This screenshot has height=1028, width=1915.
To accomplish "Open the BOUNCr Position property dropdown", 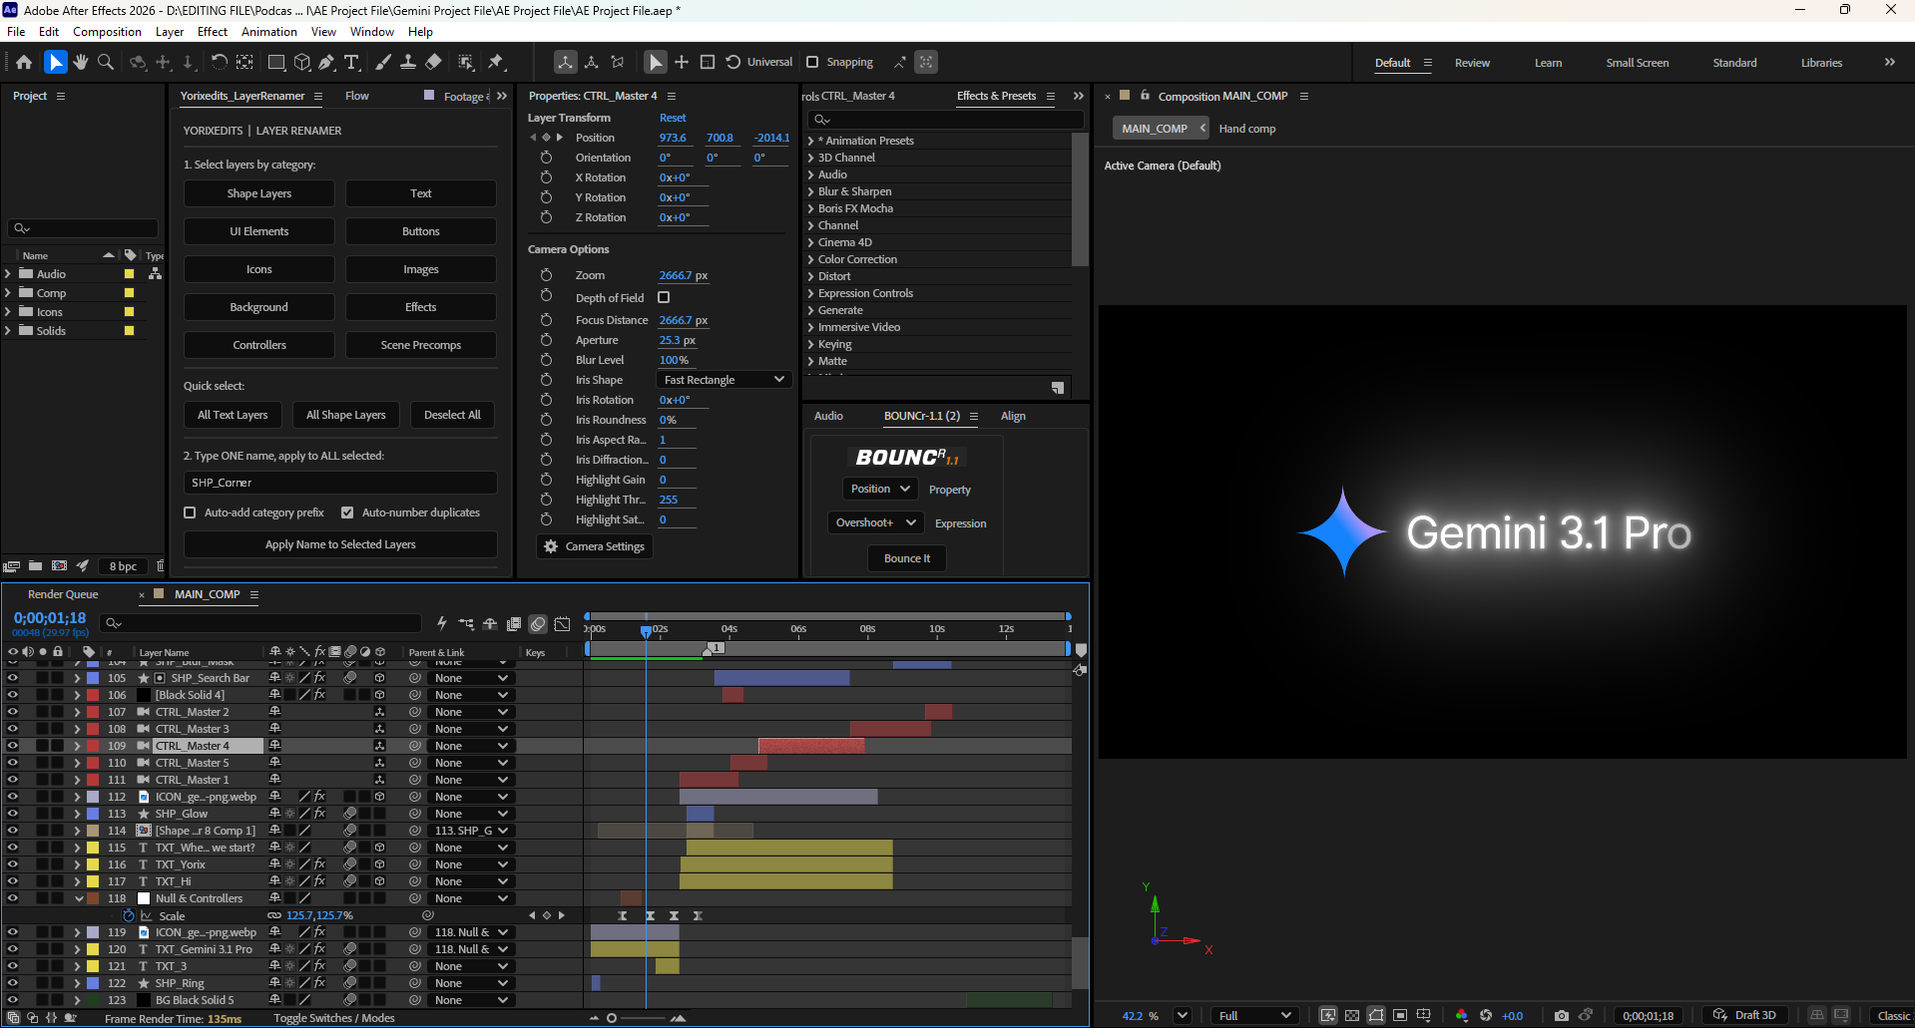I will [x=880, y=489].
